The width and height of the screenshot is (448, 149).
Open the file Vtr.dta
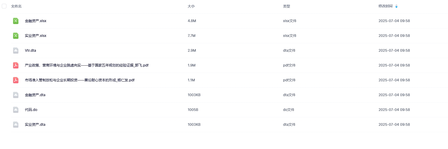pos(31,51)
